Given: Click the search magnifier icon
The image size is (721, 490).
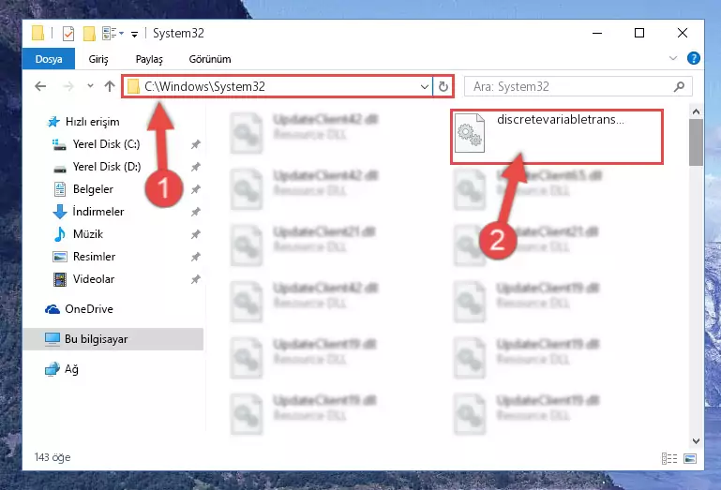Looking at the screenshot, I should coord(679,86).
